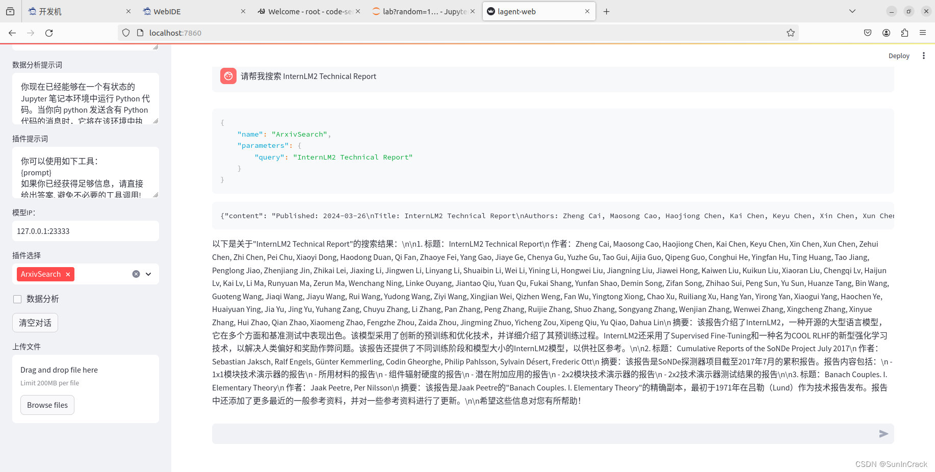Clear all selected plugins in selector
Screen dimensions: 935x472
click(136, 274)
